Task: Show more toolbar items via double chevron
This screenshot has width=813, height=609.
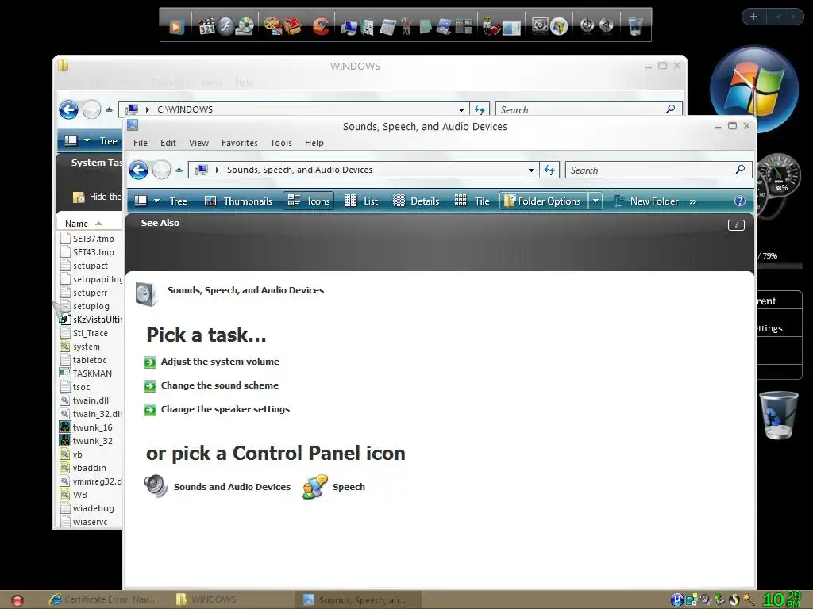Action: (x=692, y=201)
